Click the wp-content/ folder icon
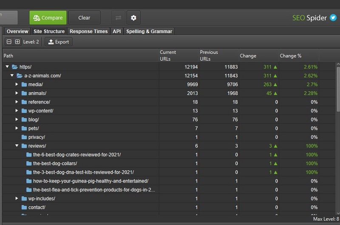340x225 pixels. coord(24,111)
